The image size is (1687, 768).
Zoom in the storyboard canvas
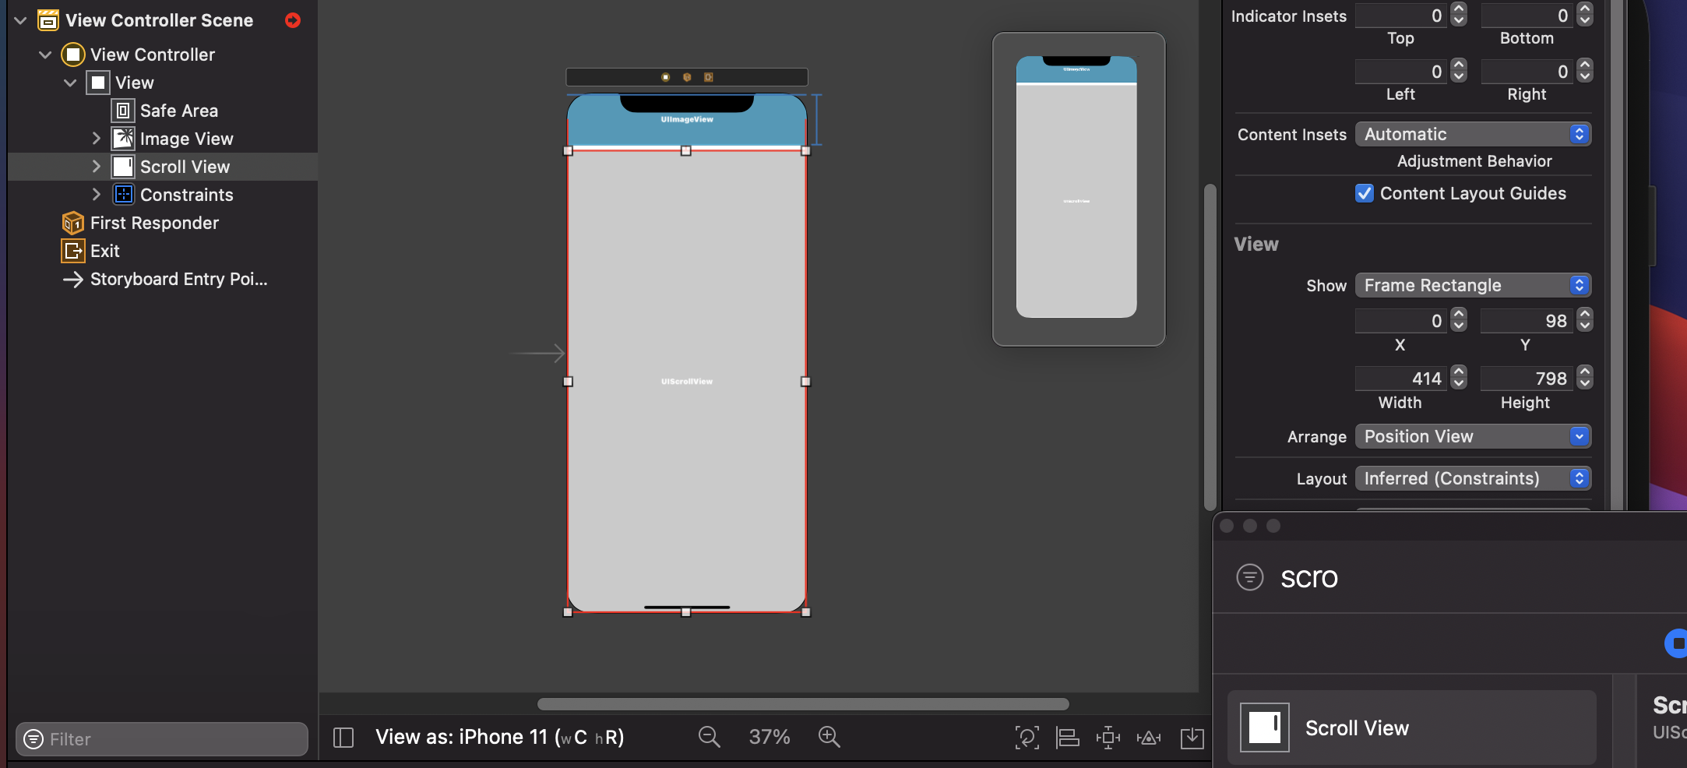(829, 737)
